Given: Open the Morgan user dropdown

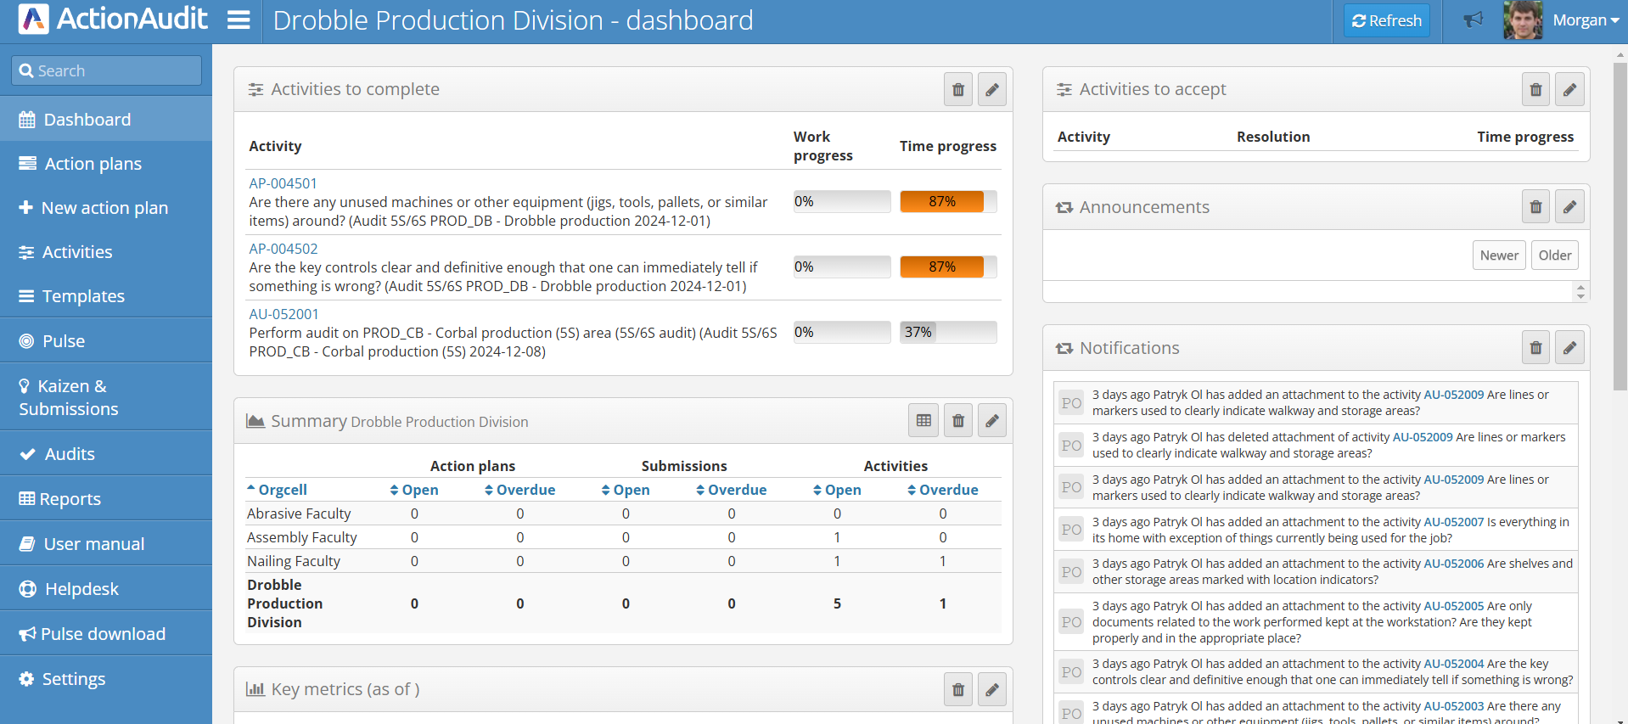Looking at the screenshot, I should tap(1584, 20).
